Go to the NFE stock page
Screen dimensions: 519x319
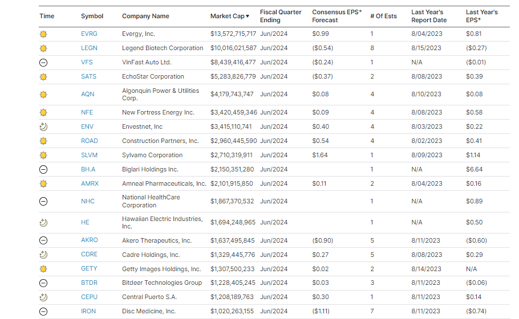87,112
